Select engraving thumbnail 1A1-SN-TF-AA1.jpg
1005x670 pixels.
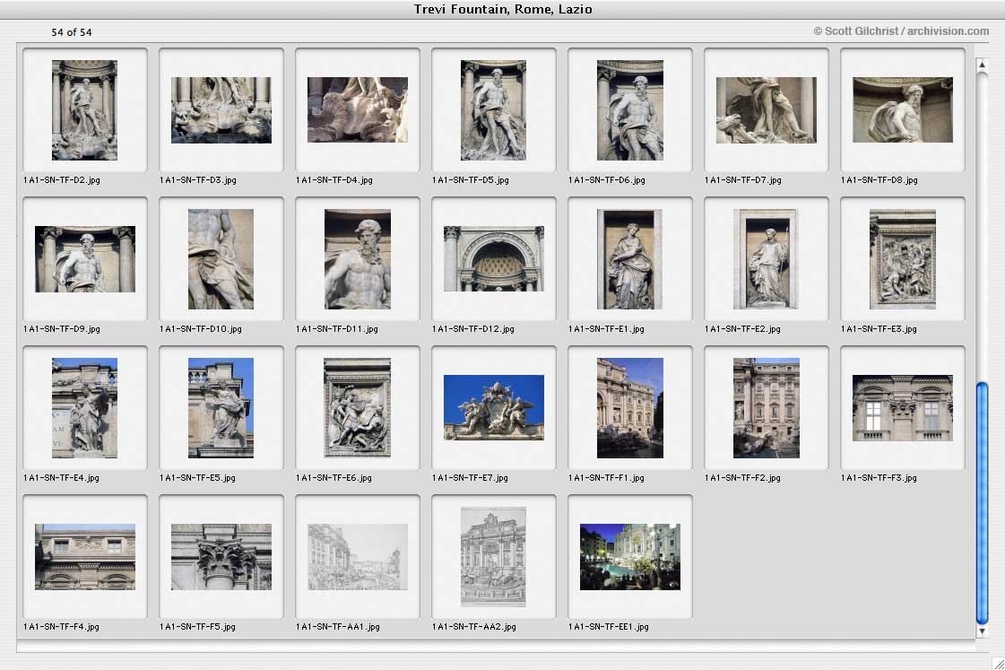click(358, 556)
